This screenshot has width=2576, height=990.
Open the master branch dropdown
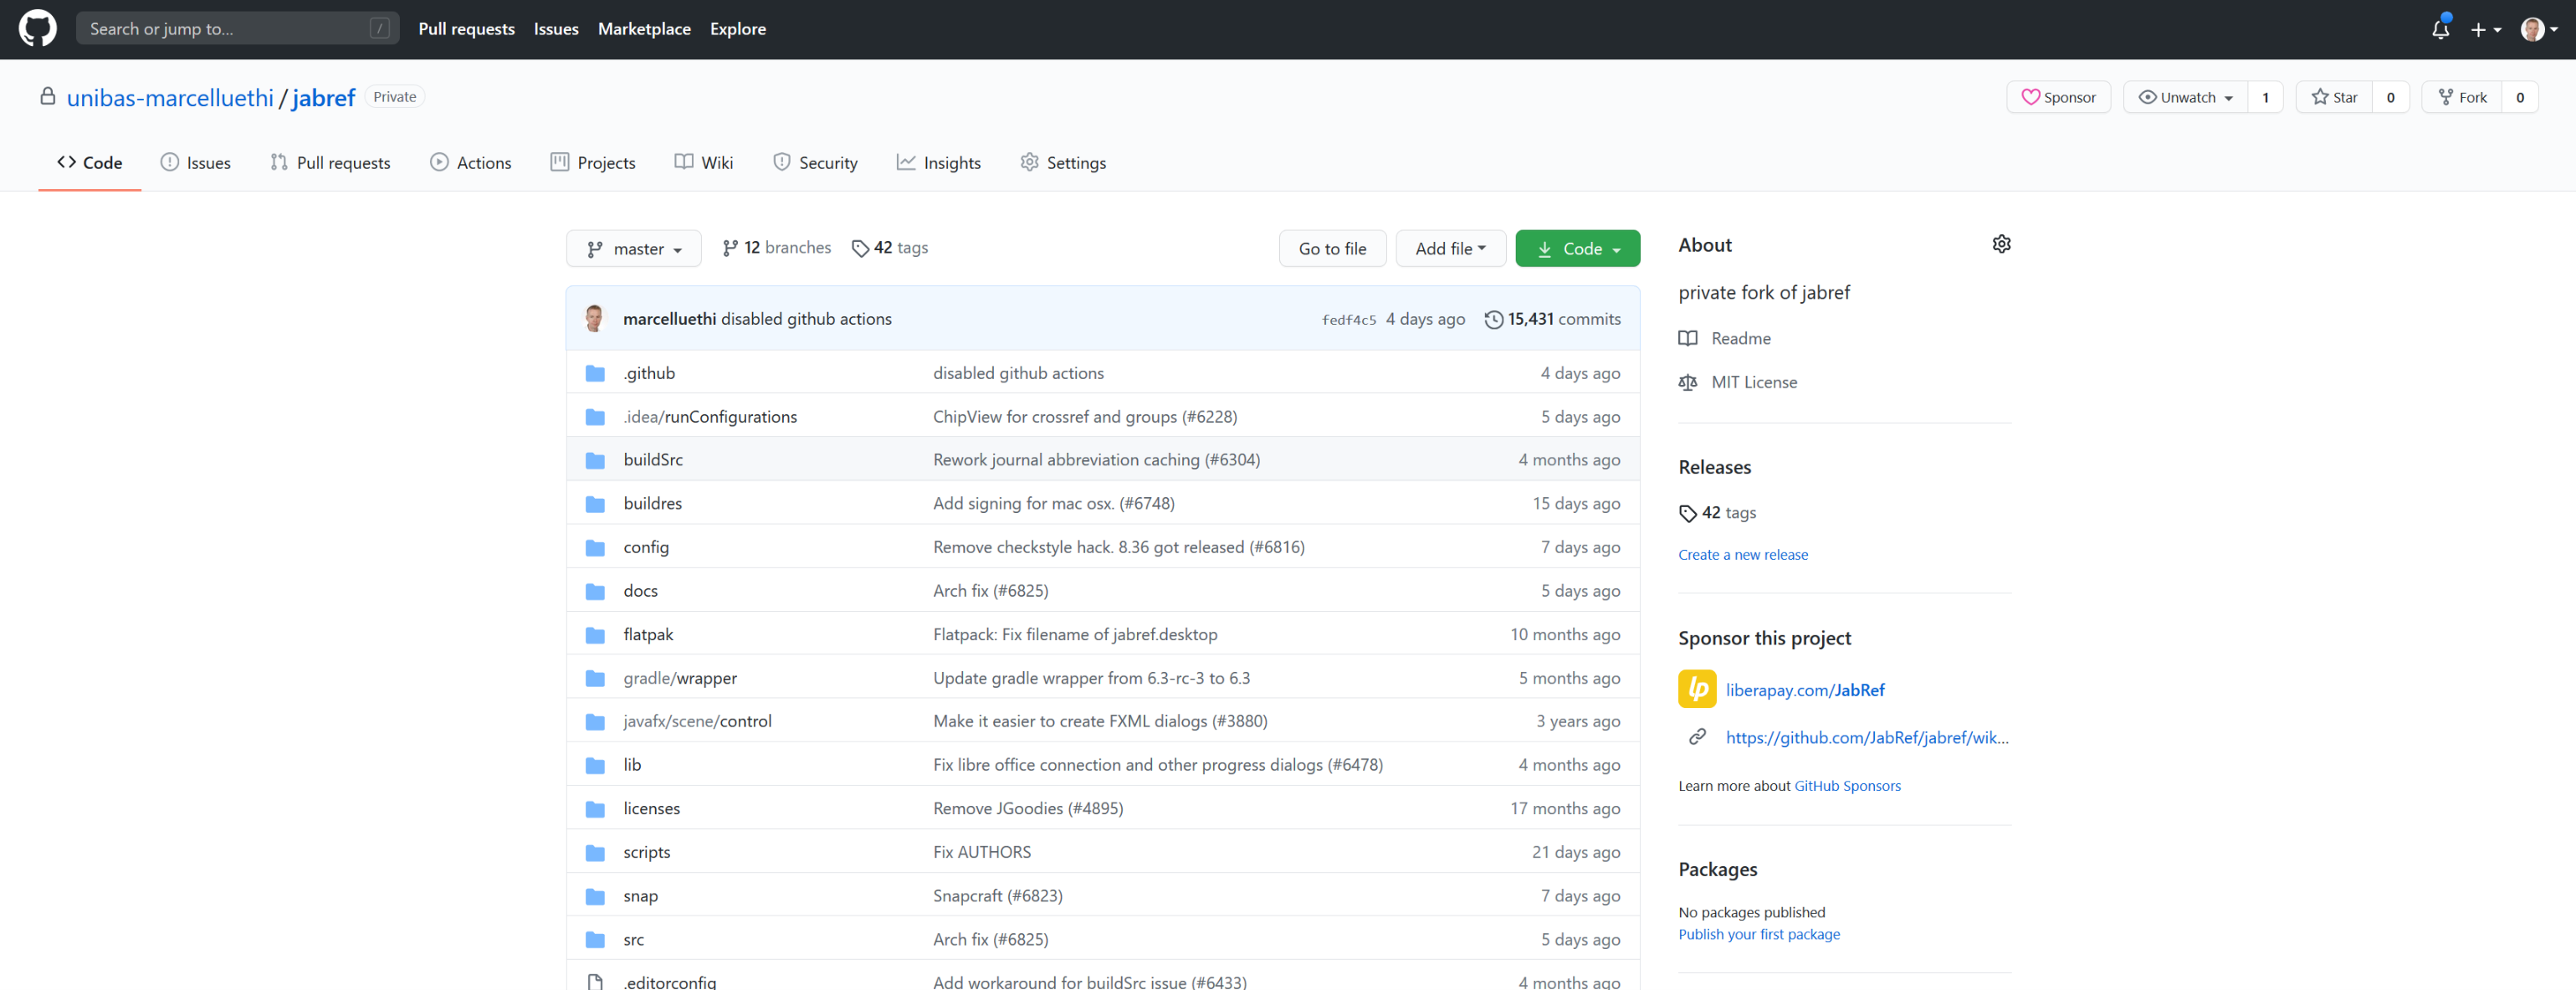[x=634, y=249]
